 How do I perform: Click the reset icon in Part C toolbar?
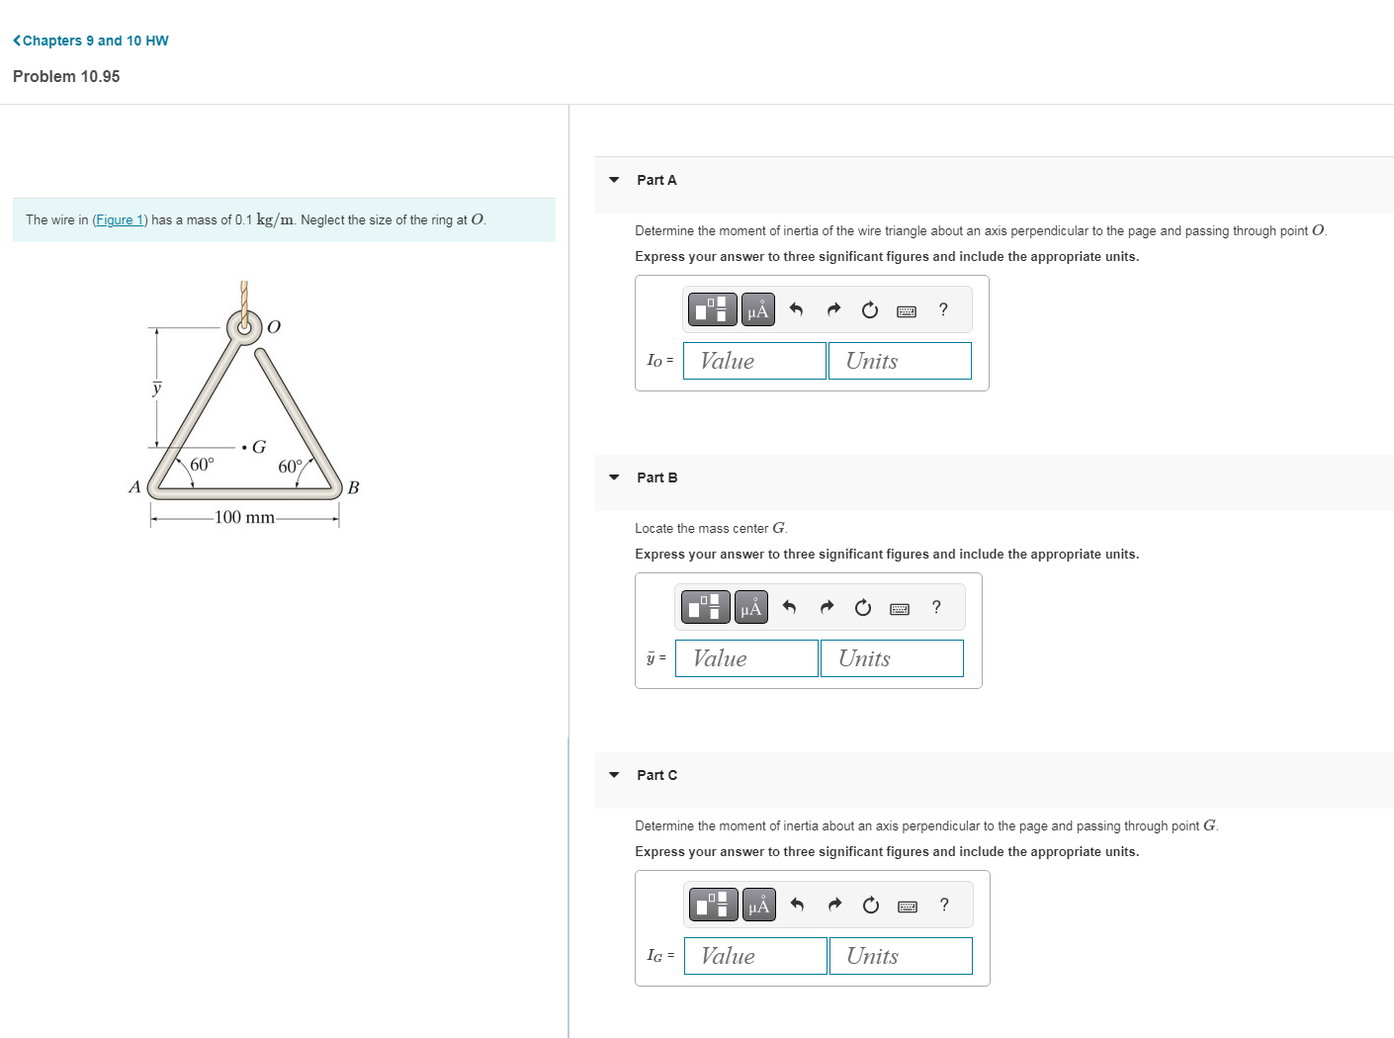point(870,905)
